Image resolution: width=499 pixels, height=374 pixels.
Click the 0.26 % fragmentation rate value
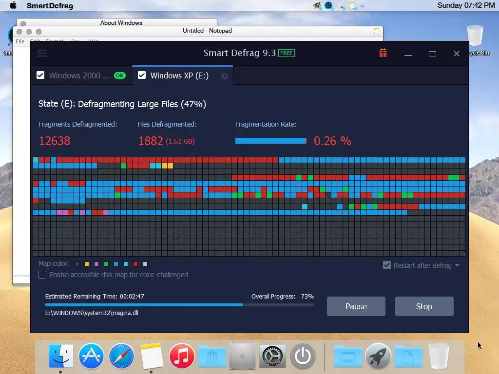coord(332,141)
